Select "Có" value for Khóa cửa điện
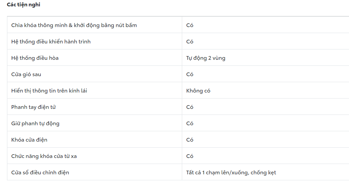This screenshot has width=349, height=182. pos(190,140)
